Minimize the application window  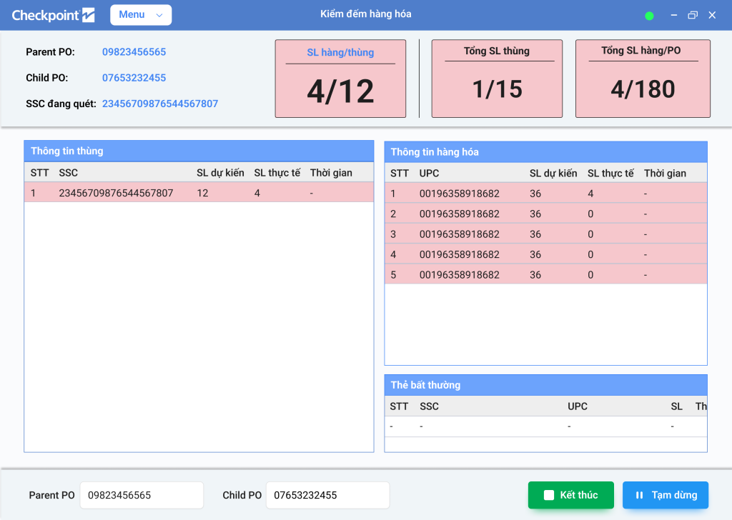click(673, 15)
